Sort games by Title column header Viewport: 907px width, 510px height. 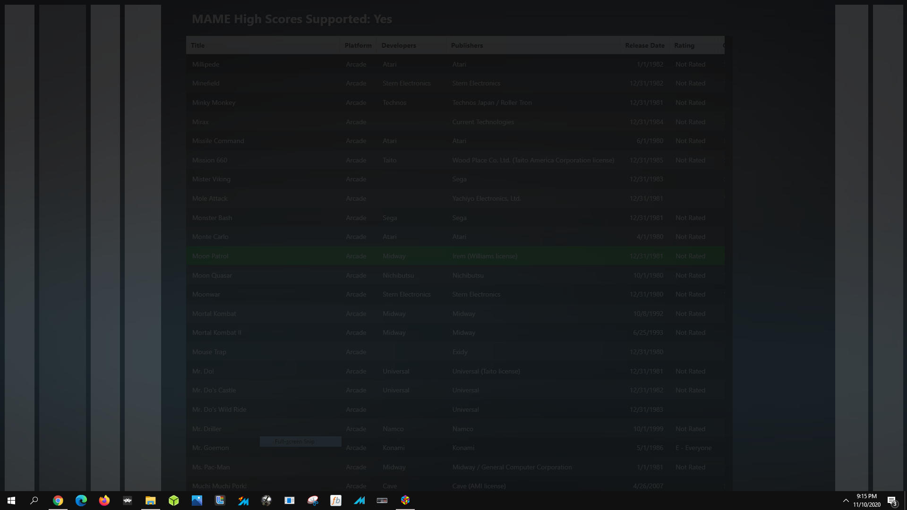point(263,45)
